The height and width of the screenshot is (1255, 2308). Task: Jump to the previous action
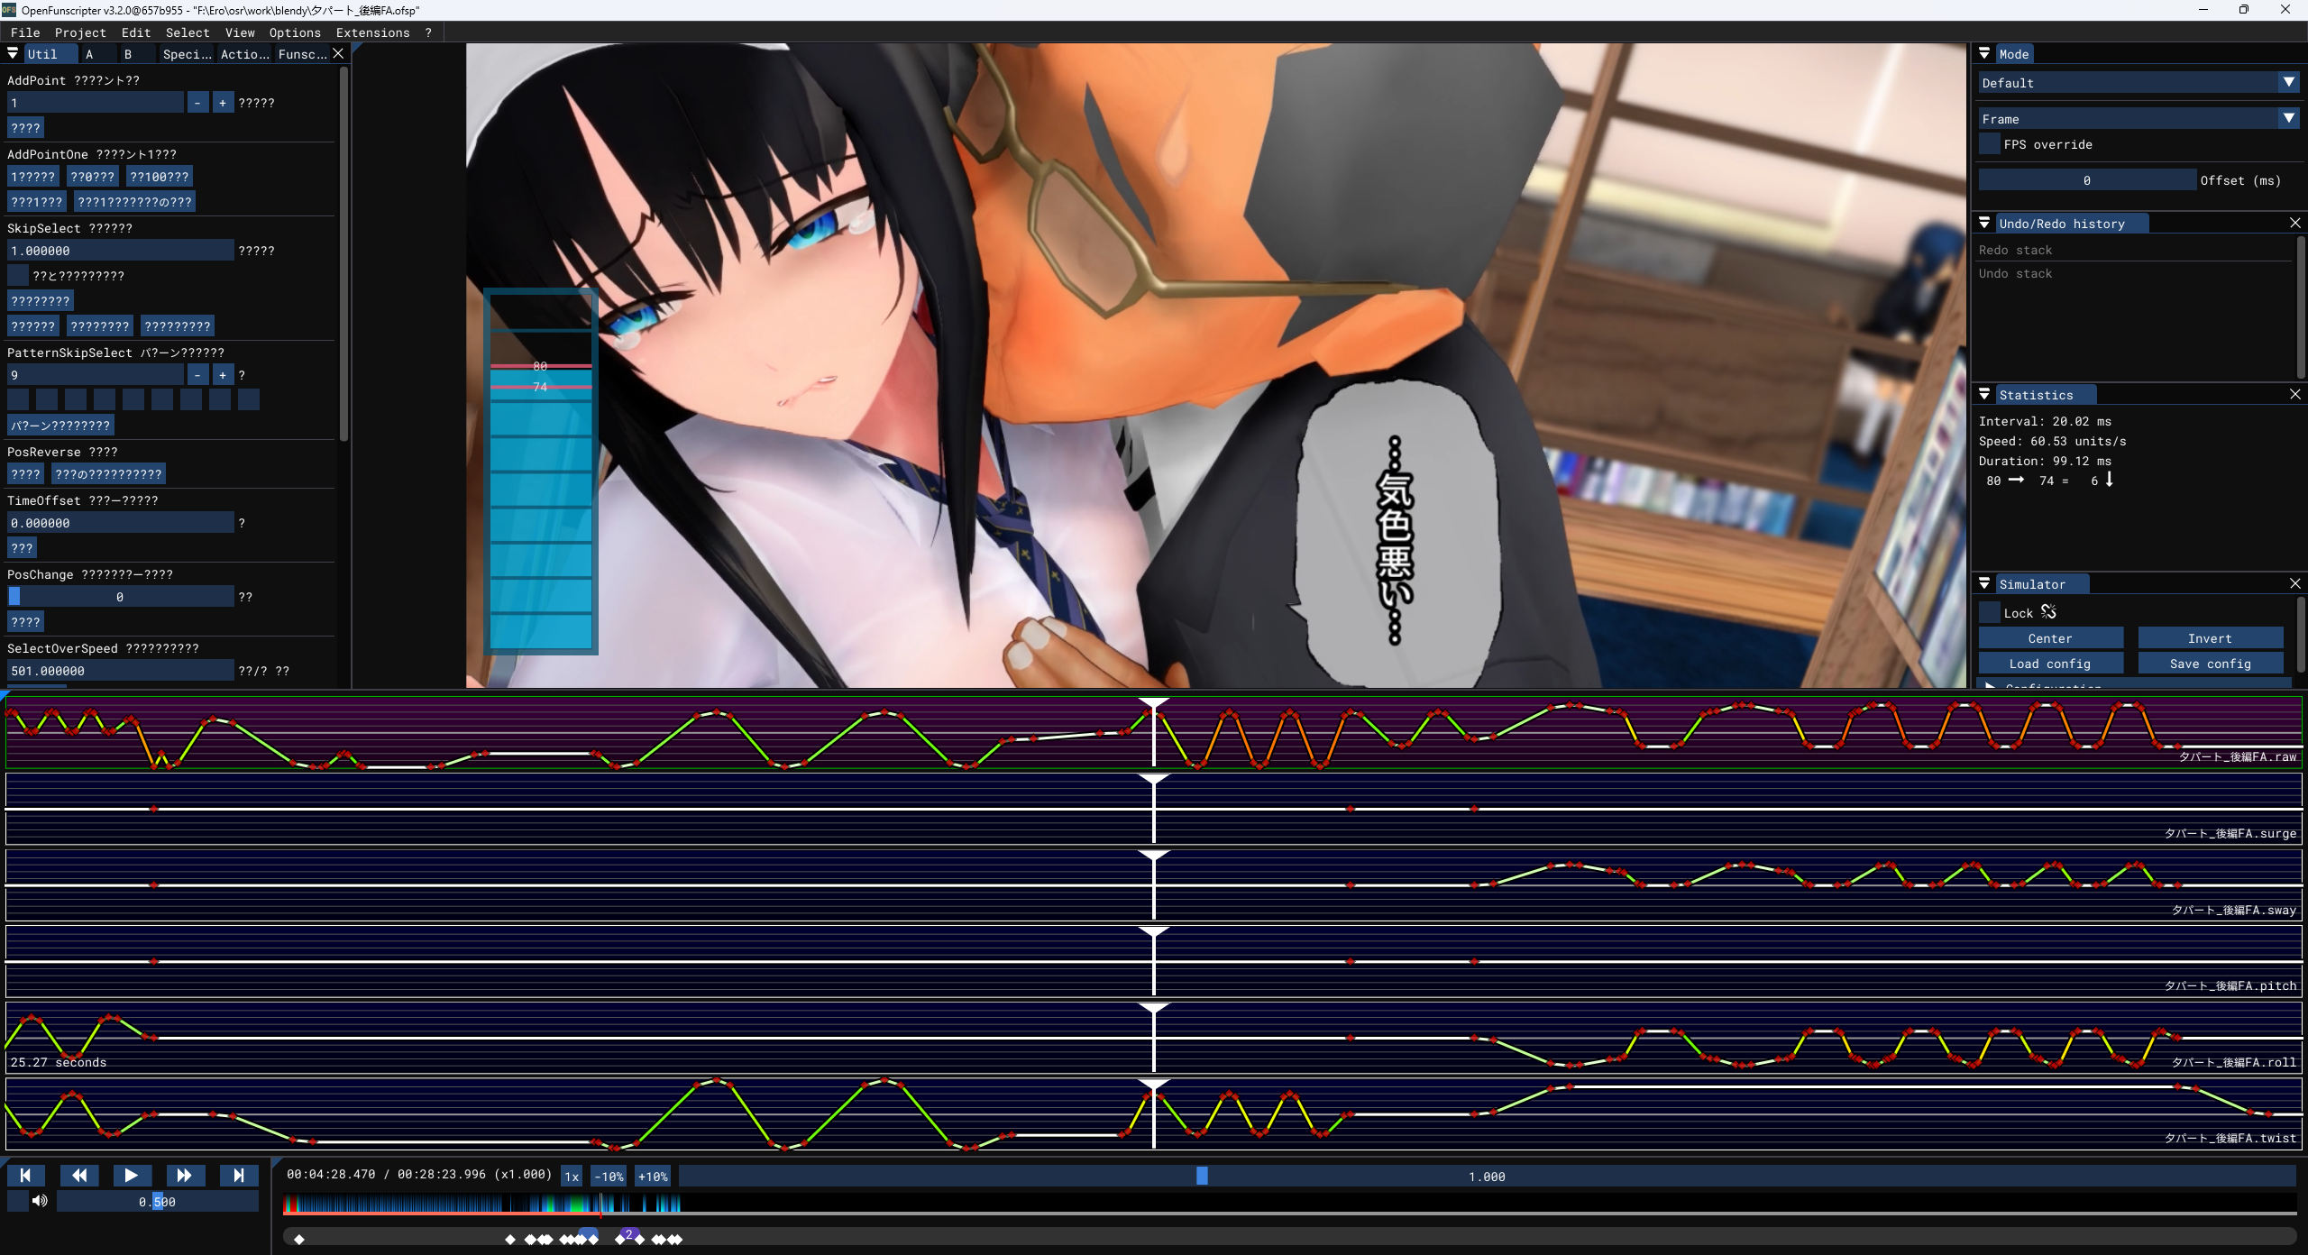pos(25,1175)
